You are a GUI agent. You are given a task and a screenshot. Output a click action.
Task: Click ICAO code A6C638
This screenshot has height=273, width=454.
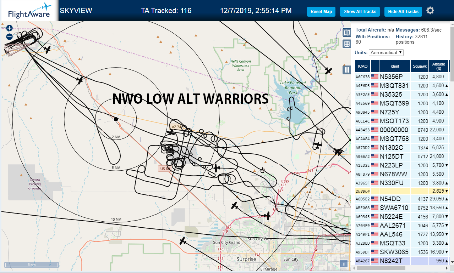[363, 77]
